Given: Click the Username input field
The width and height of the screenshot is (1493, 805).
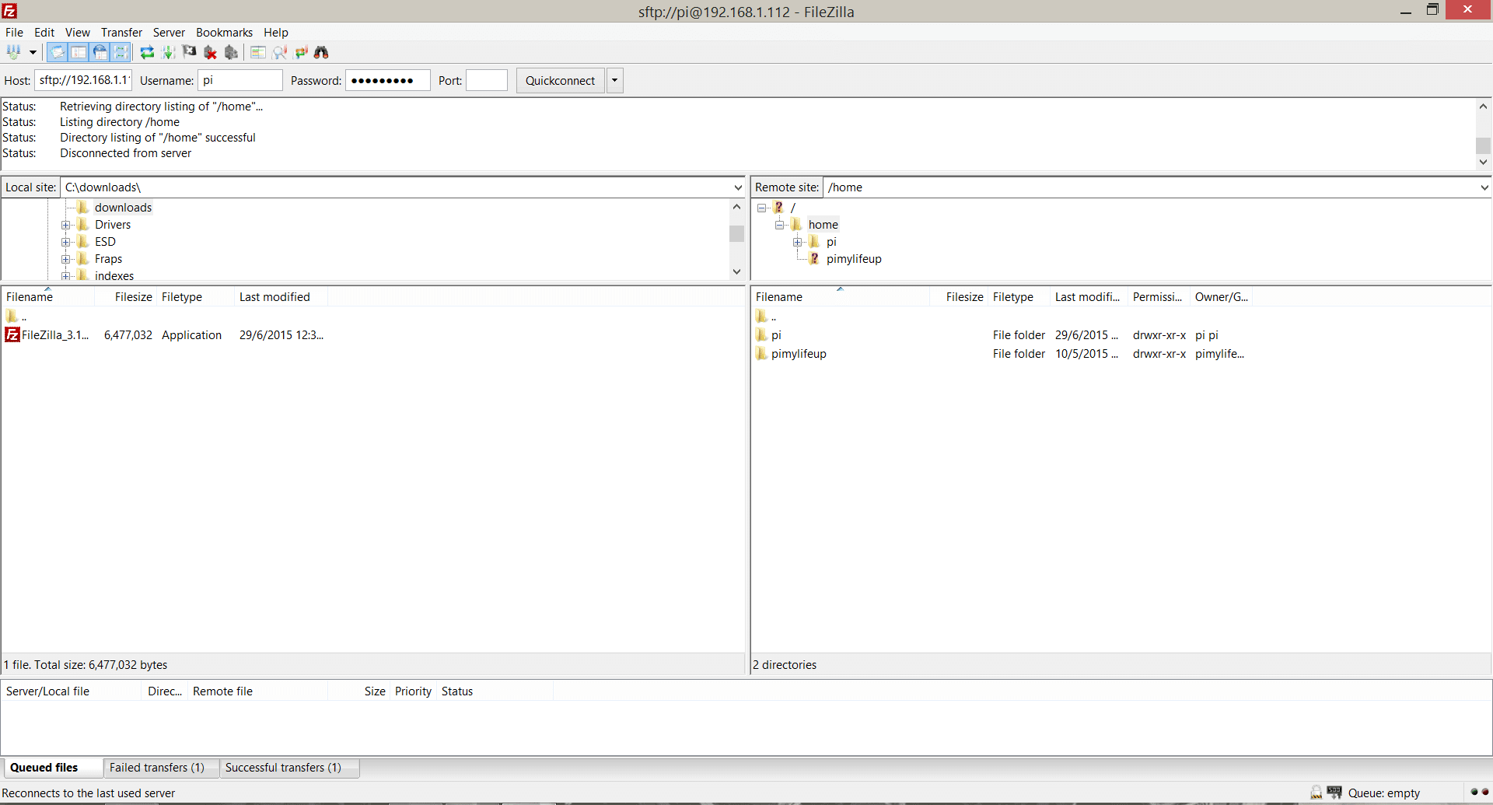Looking at the screenshot, I should click(240, 80).
